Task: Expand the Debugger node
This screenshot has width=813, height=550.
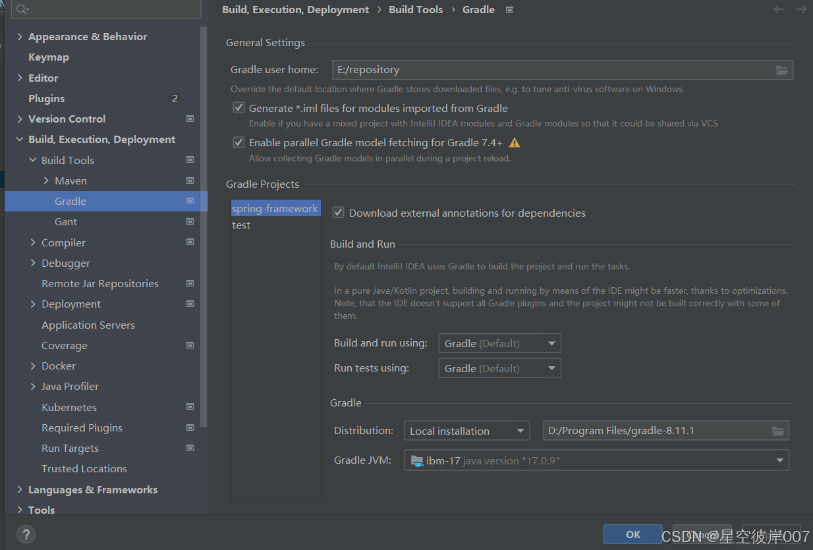Action: [33, 263]
